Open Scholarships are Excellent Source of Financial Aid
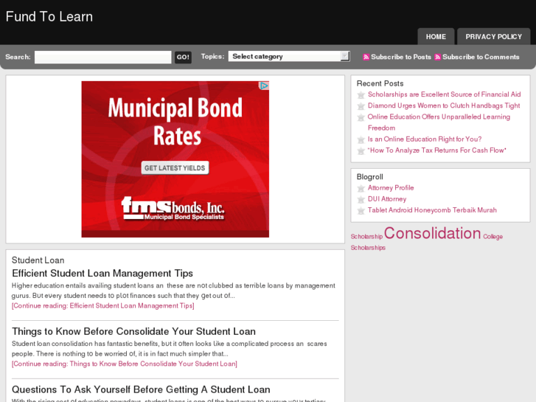This screenshot has width=536, height=402. (x=444, y=94)
